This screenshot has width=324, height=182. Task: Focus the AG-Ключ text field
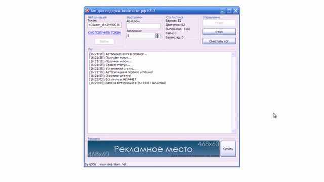pyautogui.click(x=143, y=26)
